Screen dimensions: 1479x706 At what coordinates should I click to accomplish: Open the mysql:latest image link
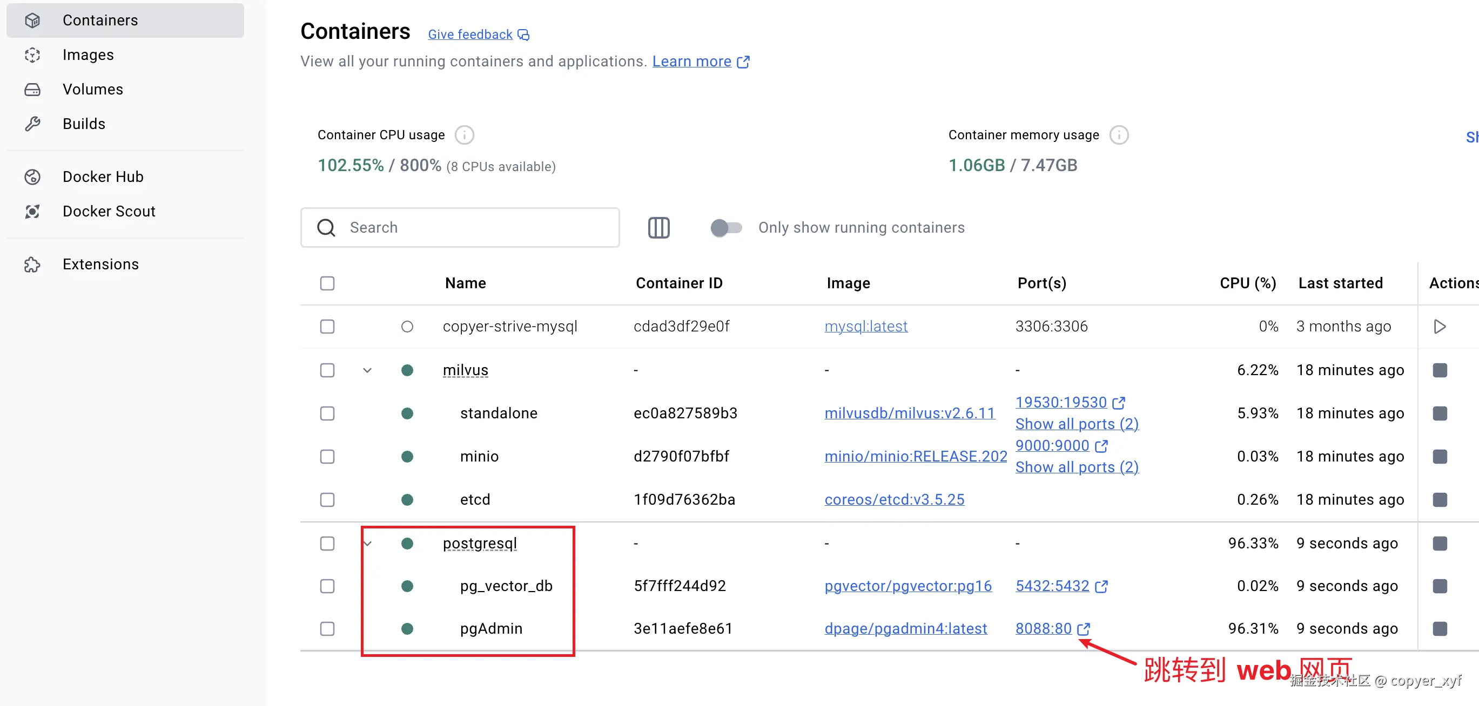point(866,327)
